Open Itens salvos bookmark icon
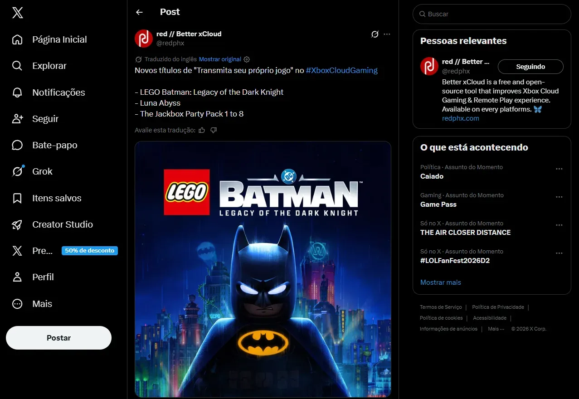Image resolution: width=579 pixels, height=399 pixels. pyautogui.click(x=17, y=198)
